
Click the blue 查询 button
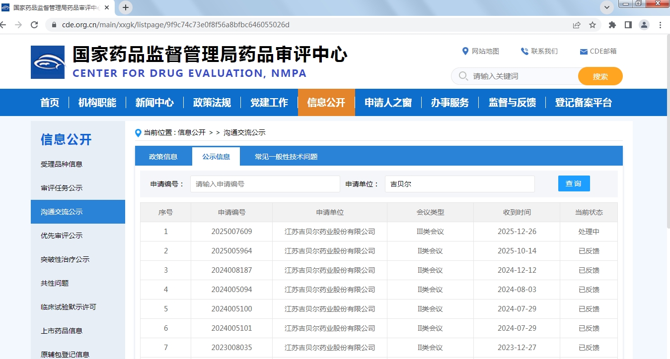pos(574,183)
